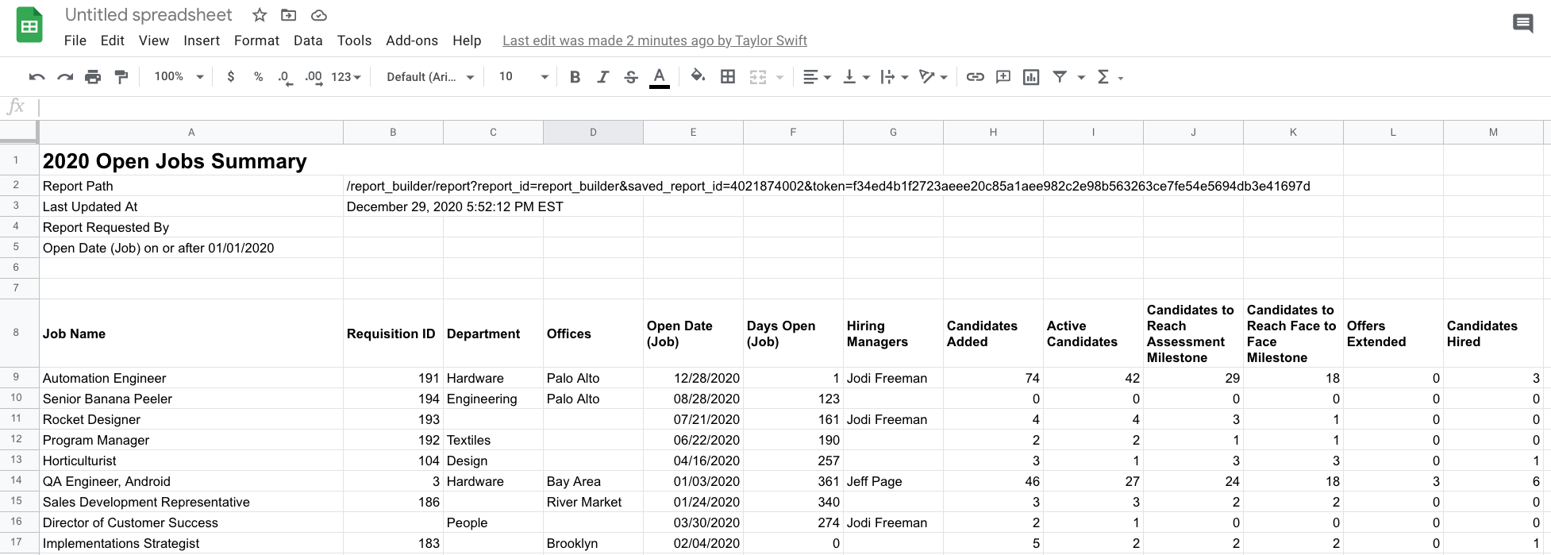This screenshot has height=555, width=1551.
Task: Open the last edit history link
Action: coord(654,40)
